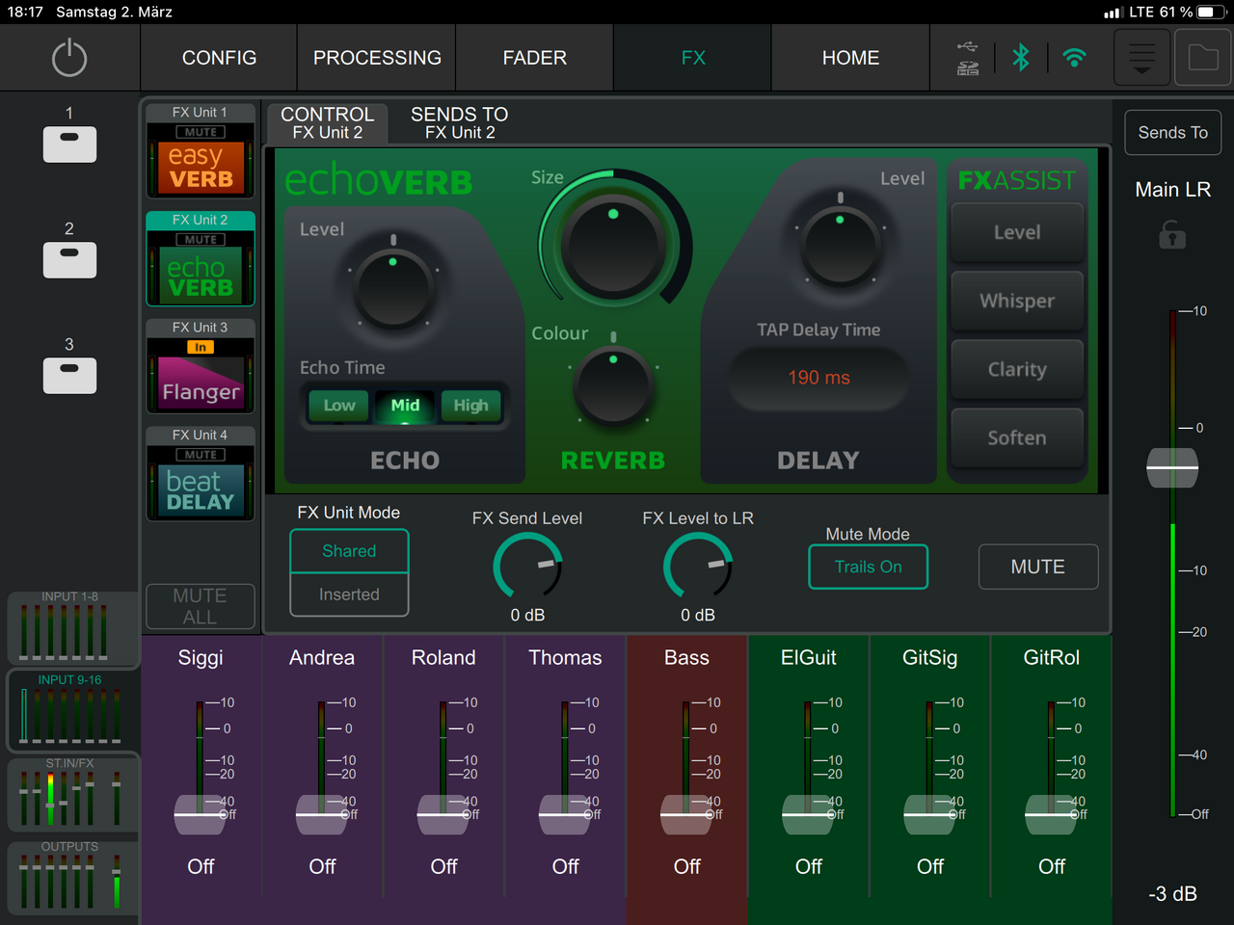Viewport: 1234px width, 925px height.
Task: Tap the power icon in top bar
Action: 69,58
